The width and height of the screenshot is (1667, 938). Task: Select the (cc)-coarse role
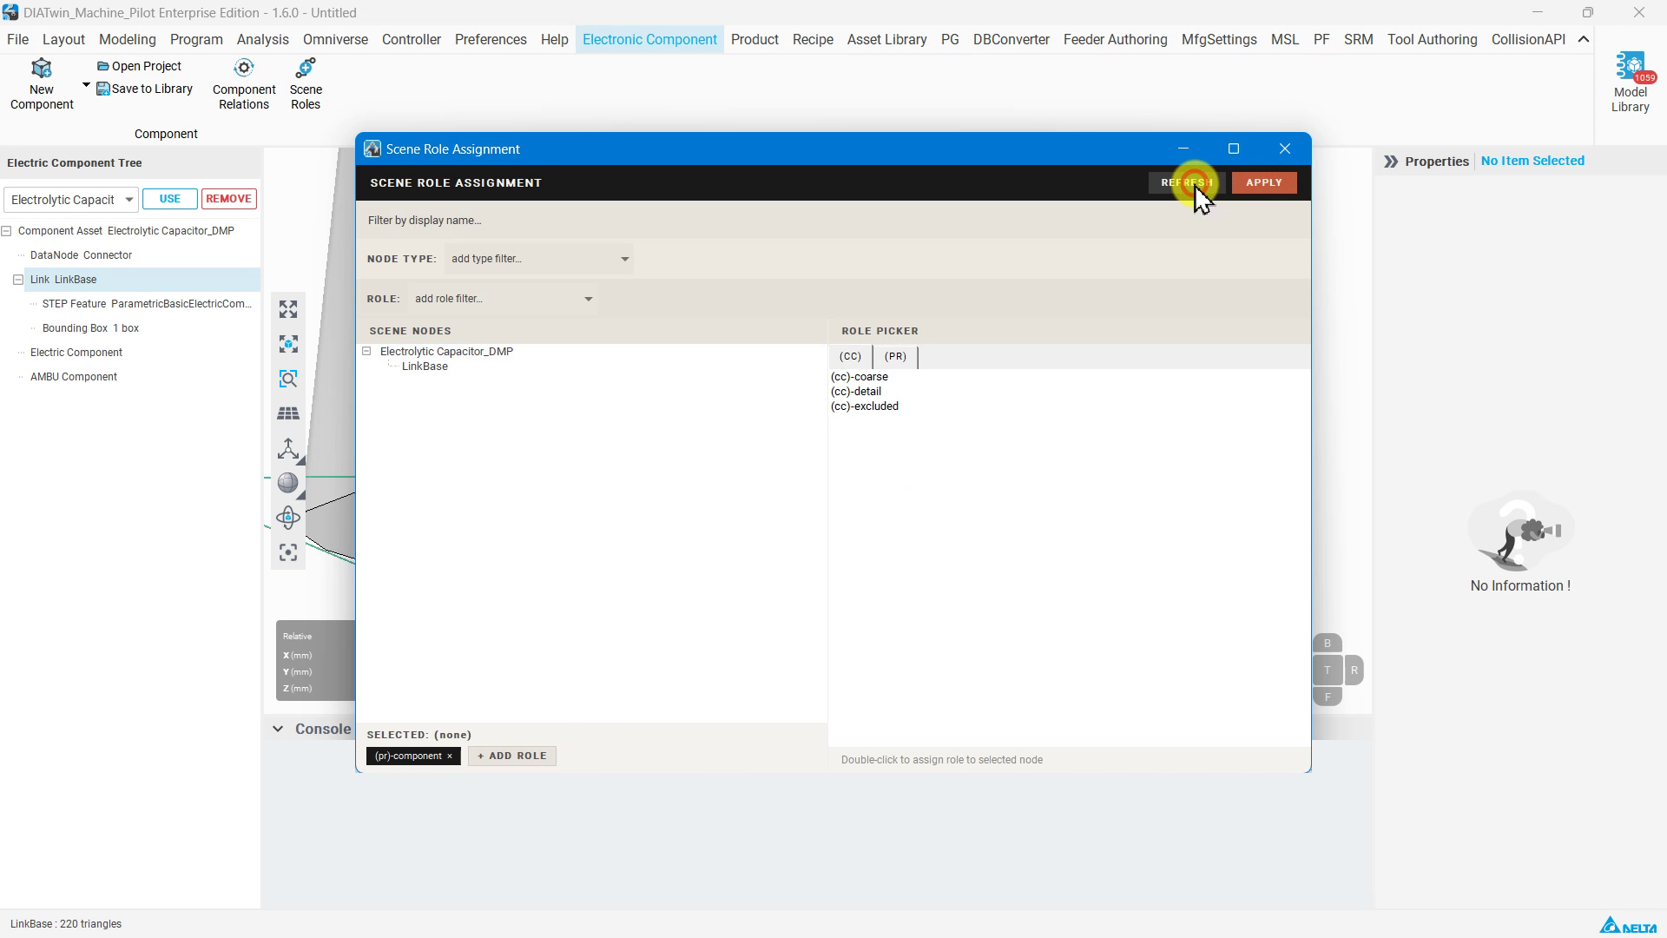pos(860,377)
